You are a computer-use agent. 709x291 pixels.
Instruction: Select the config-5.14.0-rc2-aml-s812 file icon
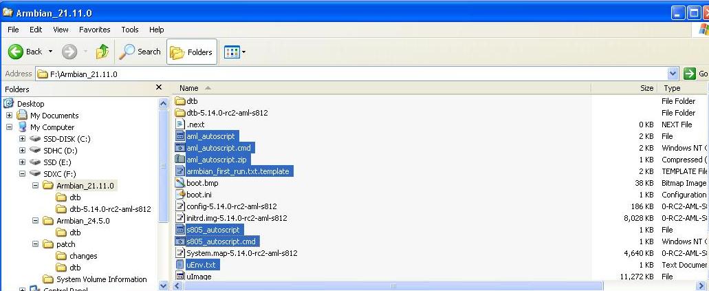180,206
